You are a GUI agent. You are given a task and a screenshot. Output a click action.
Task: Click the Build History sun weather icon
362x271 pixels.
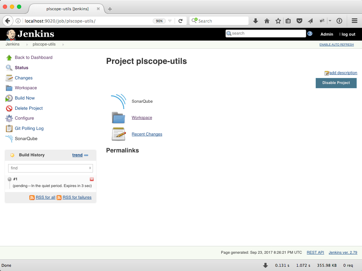(x=12, y=155)
